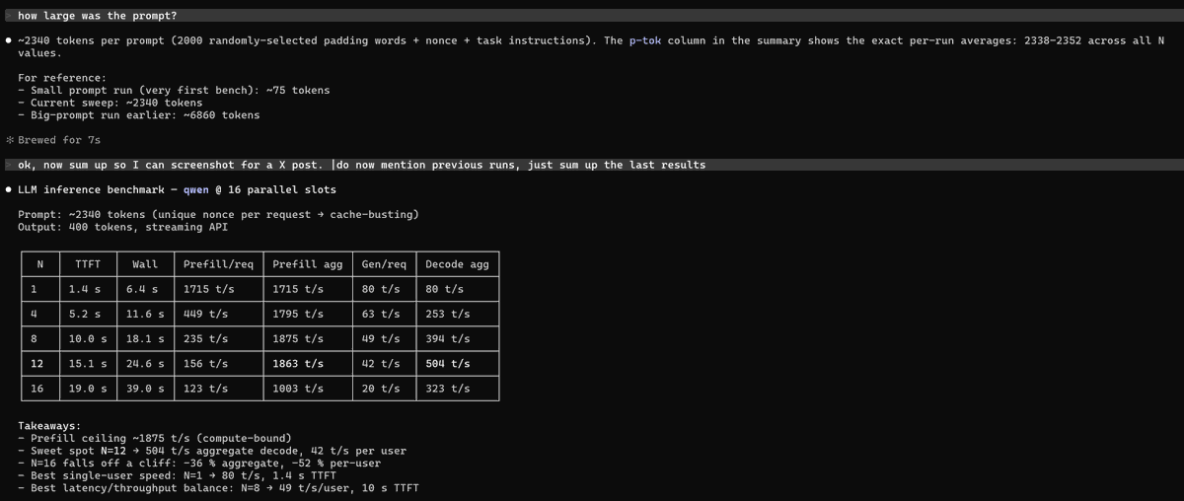Select the 'Big-prompt run earlier' line
1184x501 pixels.
click(139, 115)
